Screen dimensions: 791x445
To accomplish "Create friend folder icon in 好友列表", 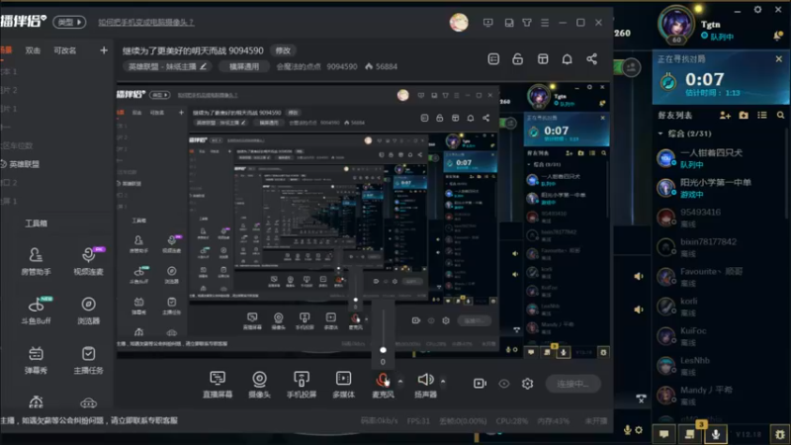I will point(744,116).
